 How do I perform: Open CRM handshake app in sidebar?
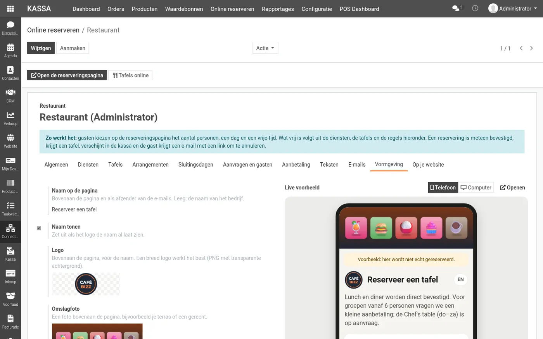click(x=10, y=96)
